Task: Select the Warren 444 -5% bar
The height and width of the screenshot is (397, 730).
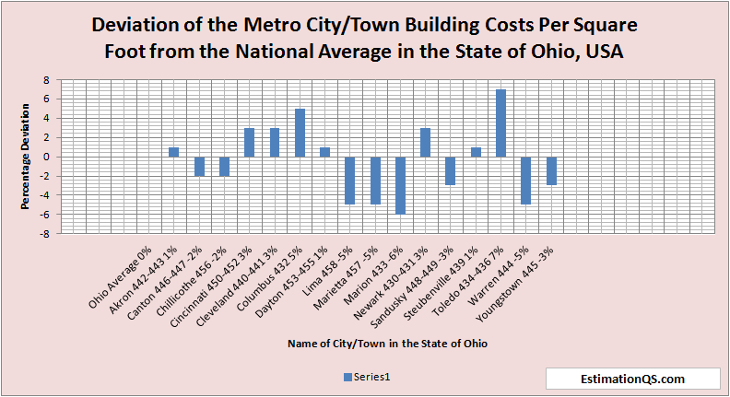Action: click(526, 181)
